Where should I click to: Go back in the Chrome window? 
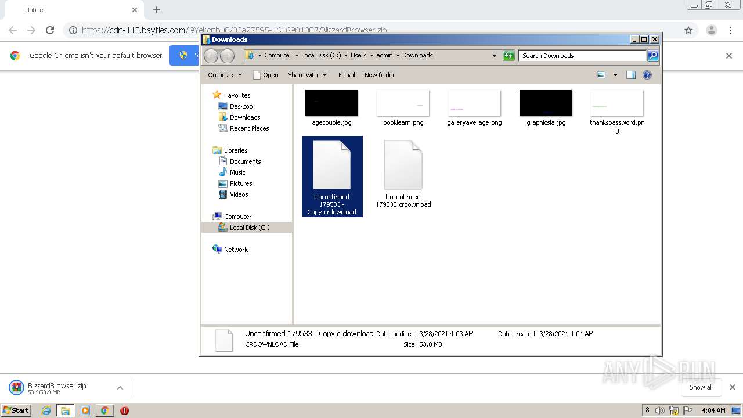[x=13, y=30]
